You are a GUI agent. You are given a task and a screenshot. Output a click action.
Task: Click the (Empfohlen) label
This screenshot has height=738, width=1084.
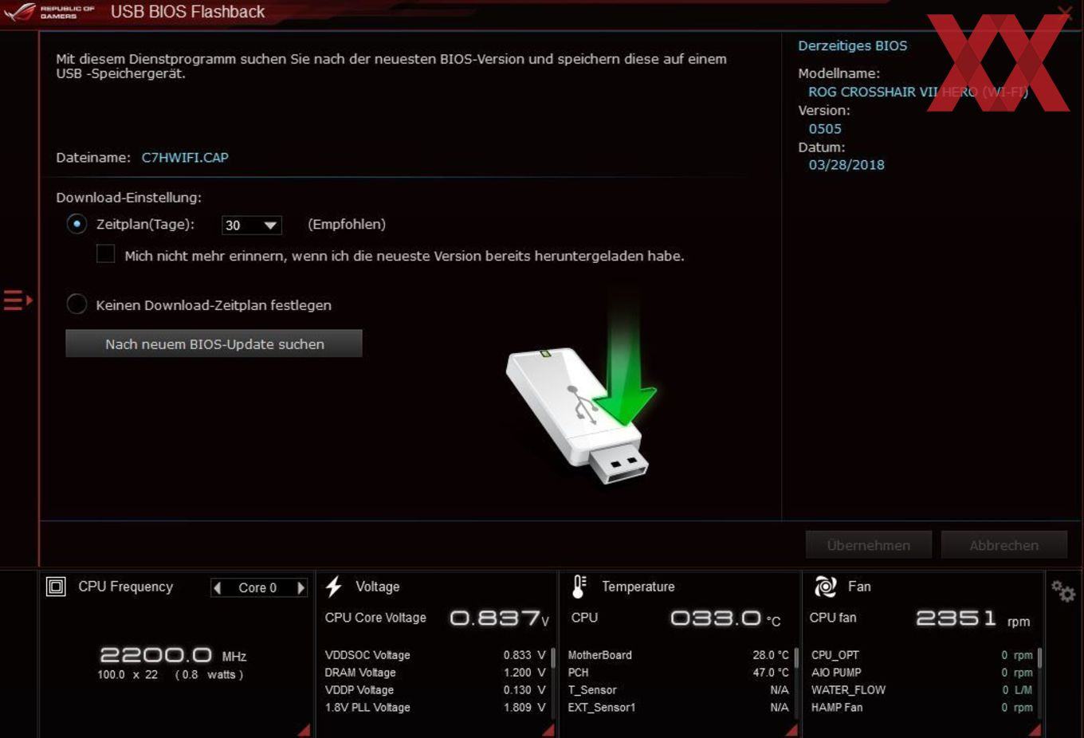pos(347,225)
